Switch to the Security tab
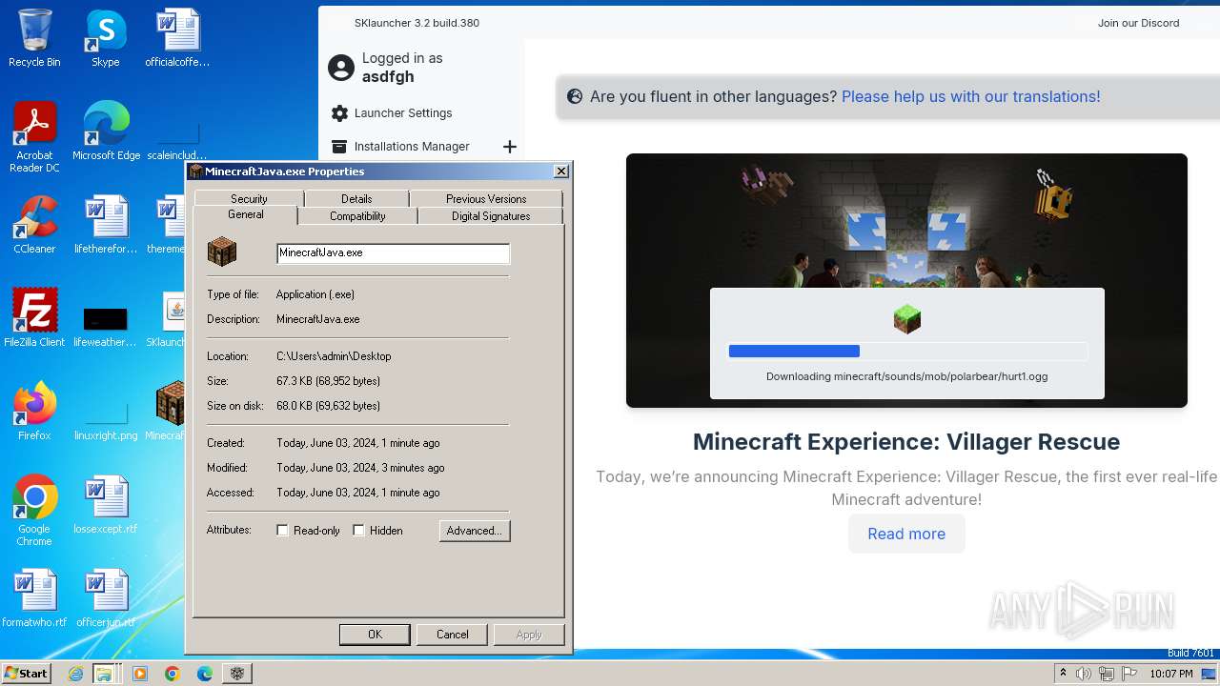The image size is (1220, 686). (249, 199)
